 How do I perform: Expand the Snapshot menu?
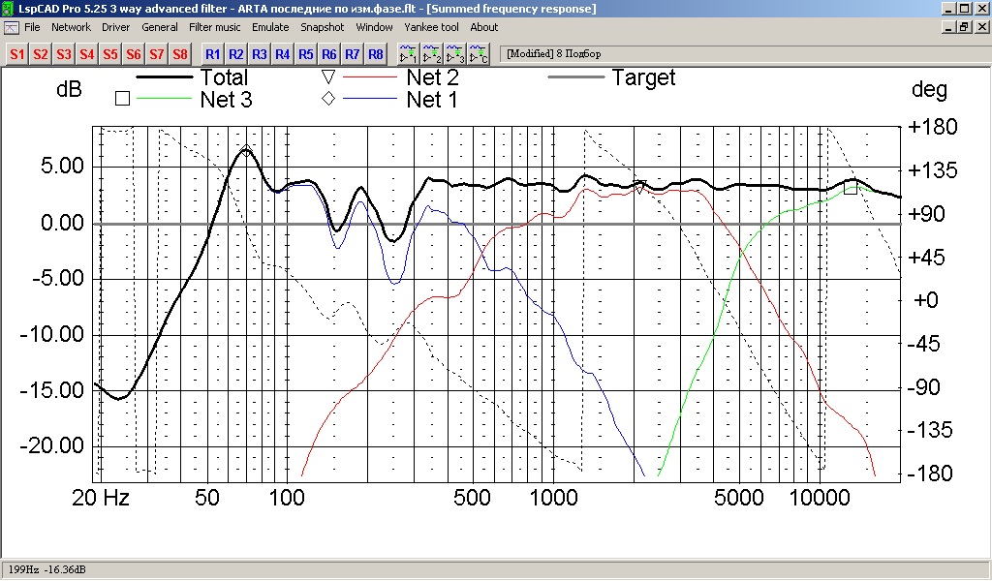[x=322, y=27]
